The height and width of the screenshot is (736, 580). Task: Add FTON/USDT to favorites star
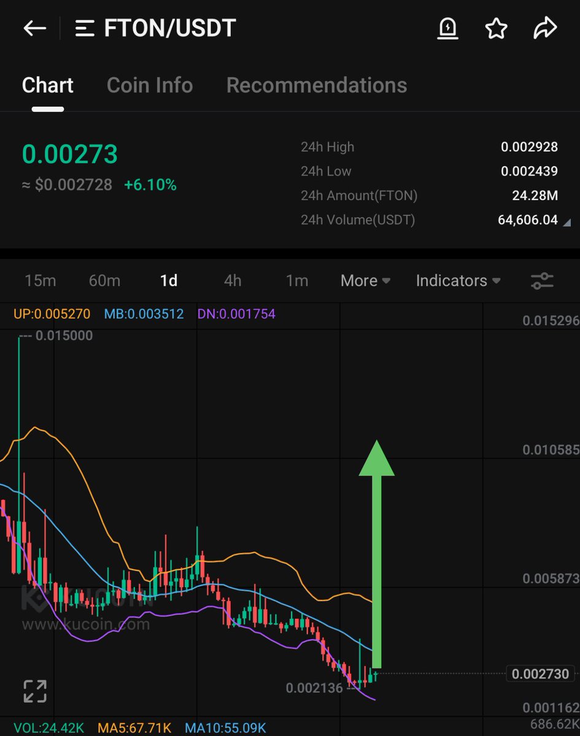tap(496, 28)
